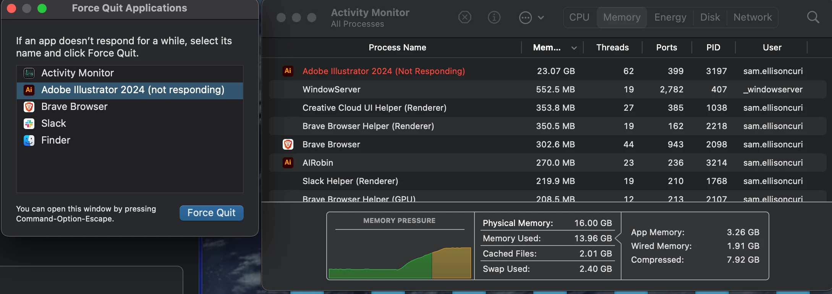Switch to the CPU tab
This screenshot has width=832, height=294.
579,17
